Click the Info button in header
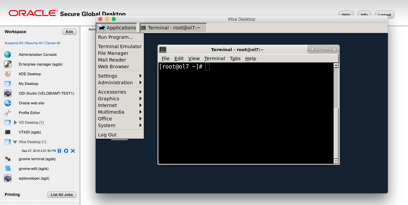This screenshot has width=408, height=205. (364, 15)
